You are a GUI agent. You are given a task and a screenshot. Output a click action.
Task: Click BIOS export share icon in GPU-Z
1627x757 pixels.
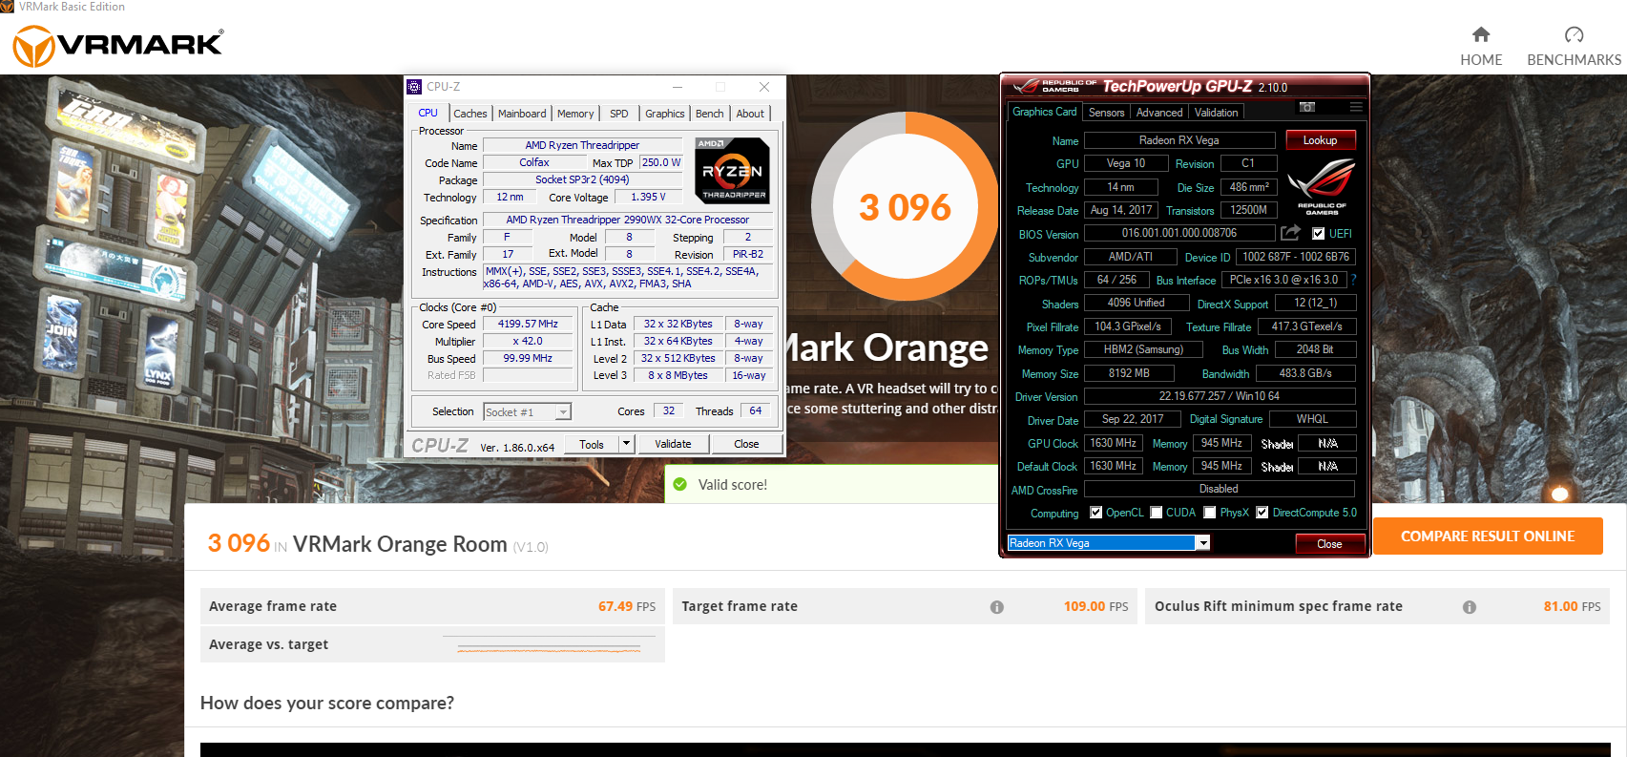coord(1290,233)
